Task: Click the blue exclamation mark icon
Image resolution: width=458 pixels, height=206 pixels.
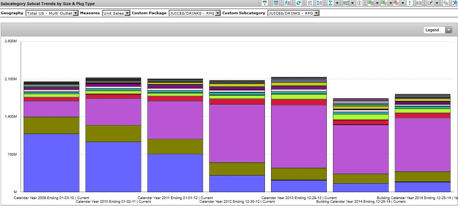Action: point(410,3)
